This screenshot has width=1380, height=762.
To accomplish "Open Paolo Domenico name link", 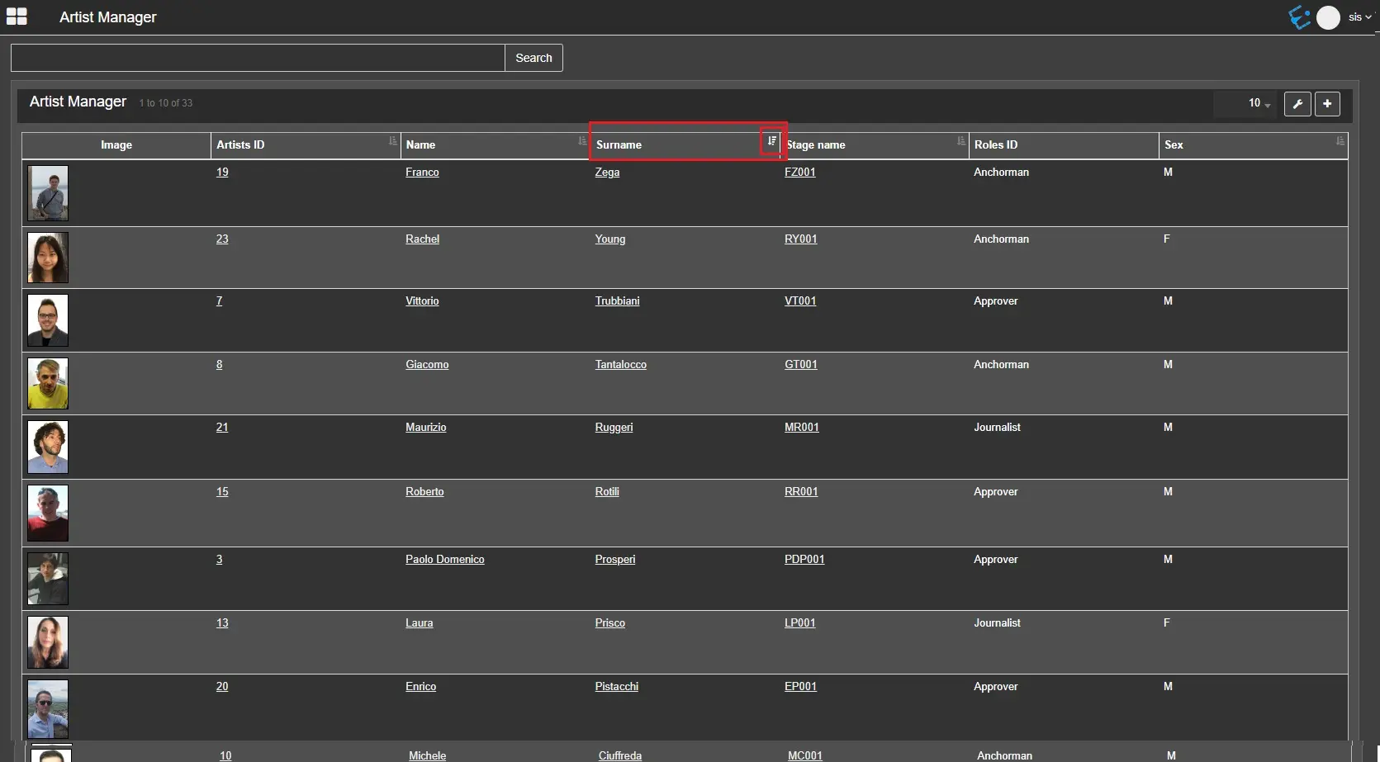I will click(x=444, y=560).
